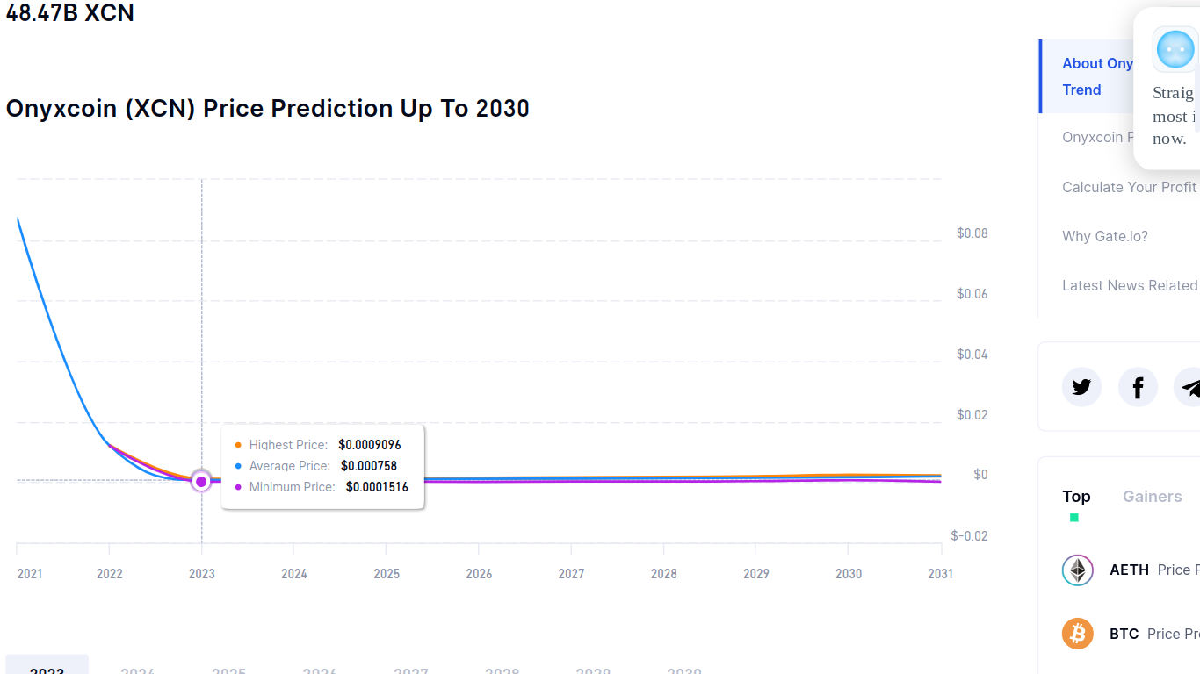Viewport: 1200px width, 674px height.
Task: Share via the Telegram paper-plane icon
Action: pyautogui.click(x=1188, y=387)
